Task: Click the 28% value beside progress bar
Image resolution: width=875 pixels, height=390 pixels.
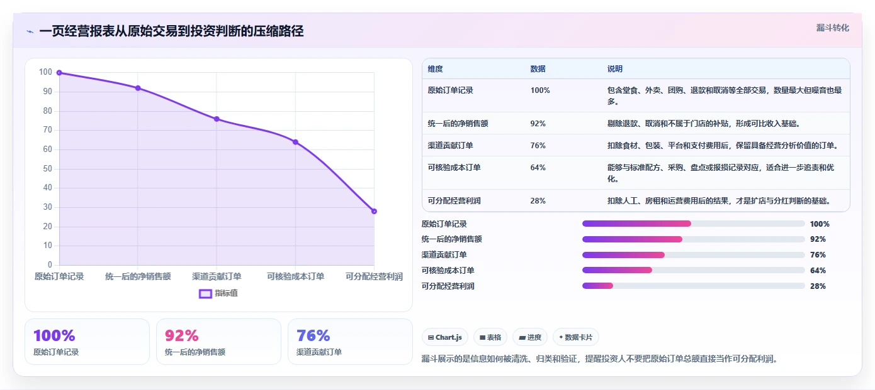Action: tap(818, 286)
